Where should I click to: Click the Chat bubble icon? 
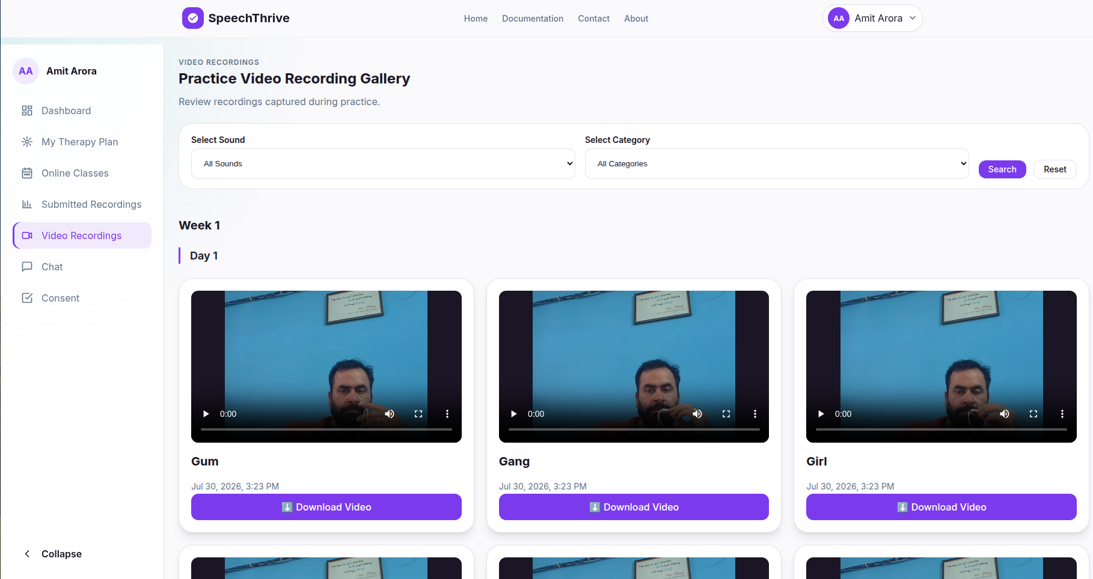pos(27,267)
